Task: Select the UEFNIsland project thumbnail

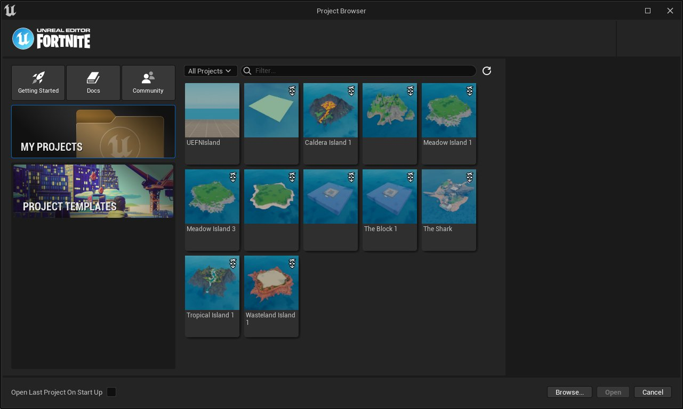Action: click(x=212, y=110)
